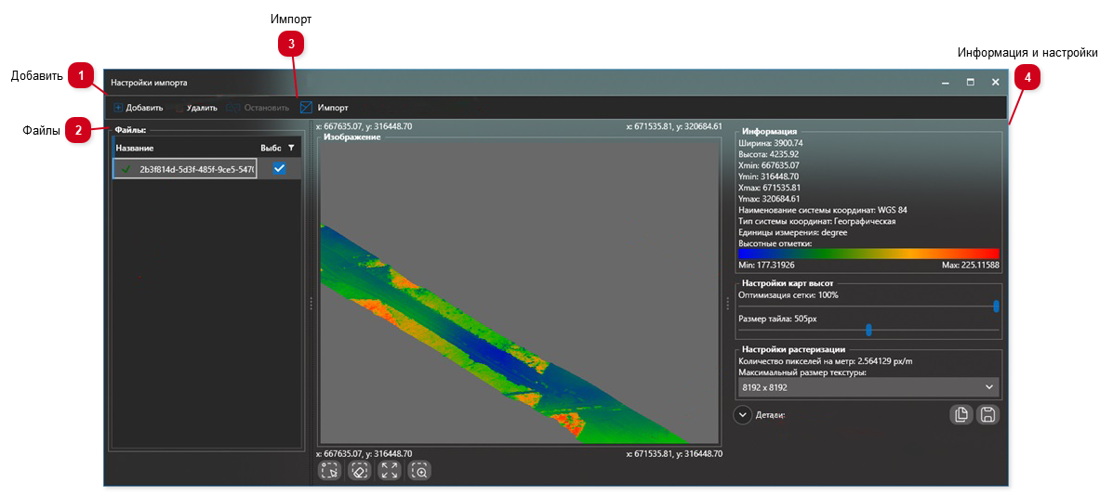Click the Добавить toolbar button
Viewport: 1113px width, 495px height.
tap(139, 108)
